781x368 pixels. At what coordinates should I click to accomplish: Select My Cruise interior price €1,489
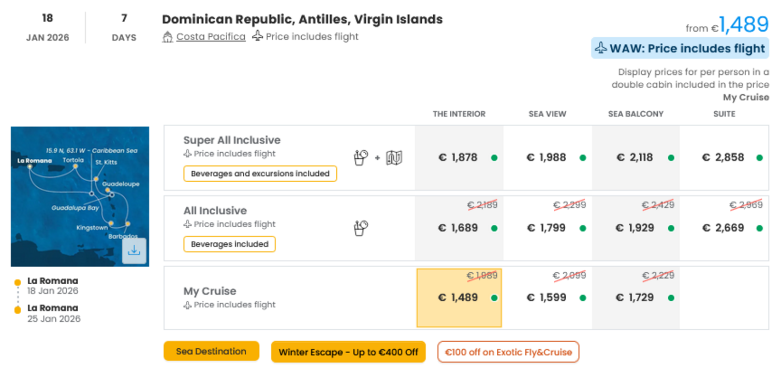pos(459,298)
